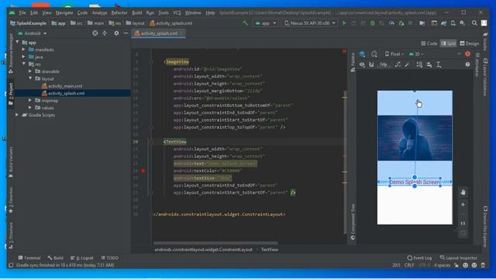
Task: Click the hacker image in layout preview
Action: pos(415,138)
